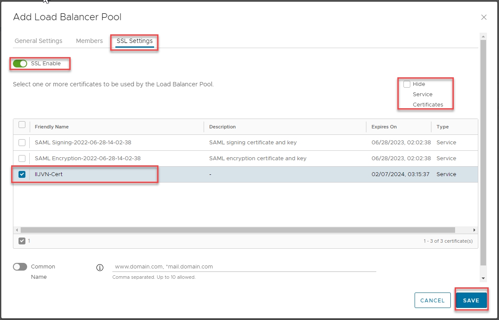Sort by the Friendly Name column header

(52, 127)
